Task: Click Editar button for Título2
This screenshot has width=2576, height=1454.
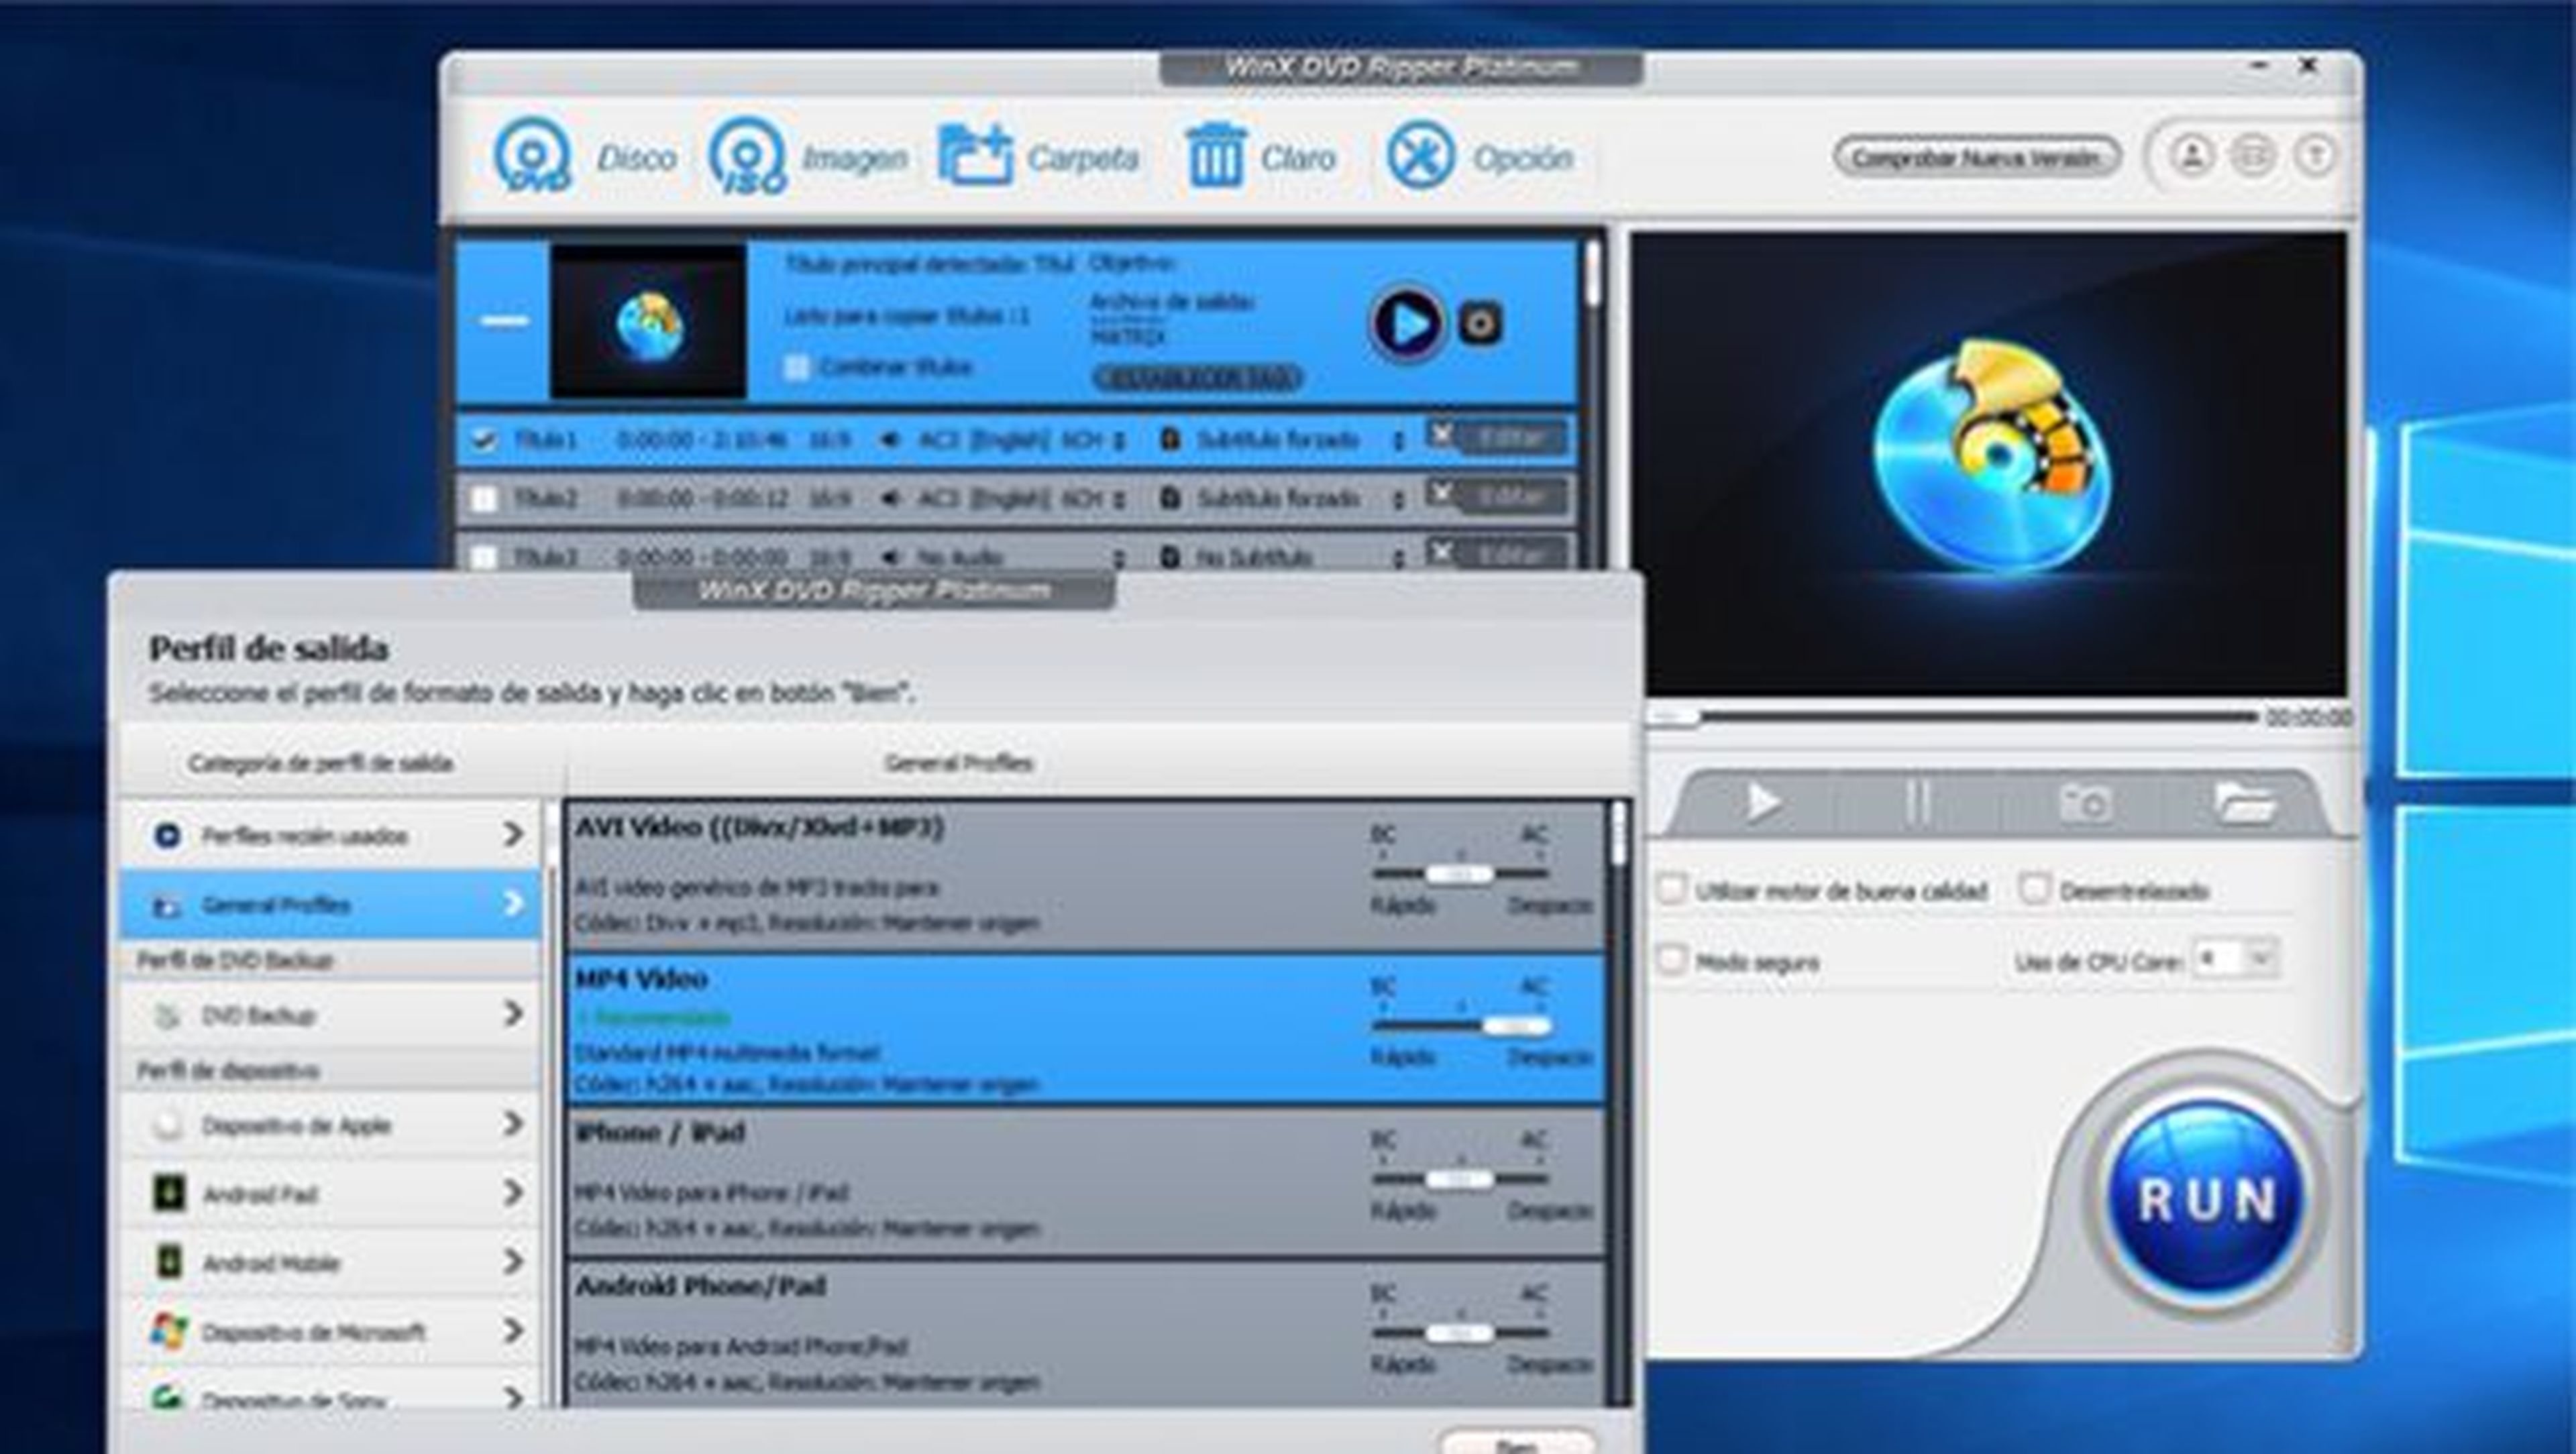Action: 1511,496
